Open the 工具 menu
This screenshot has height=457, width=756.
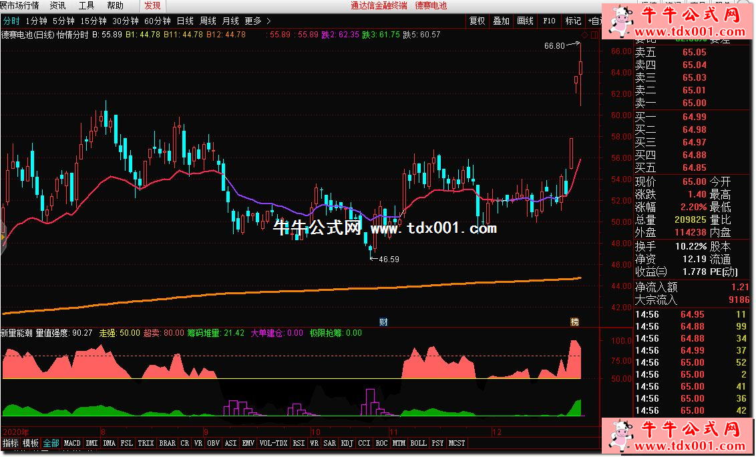click(86, 6)
